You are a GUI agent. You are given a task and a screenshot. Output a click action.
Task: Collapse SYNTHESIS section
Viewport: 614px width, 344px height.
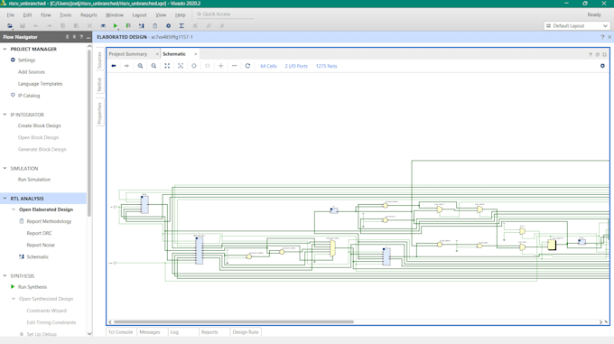coord(5,276)
